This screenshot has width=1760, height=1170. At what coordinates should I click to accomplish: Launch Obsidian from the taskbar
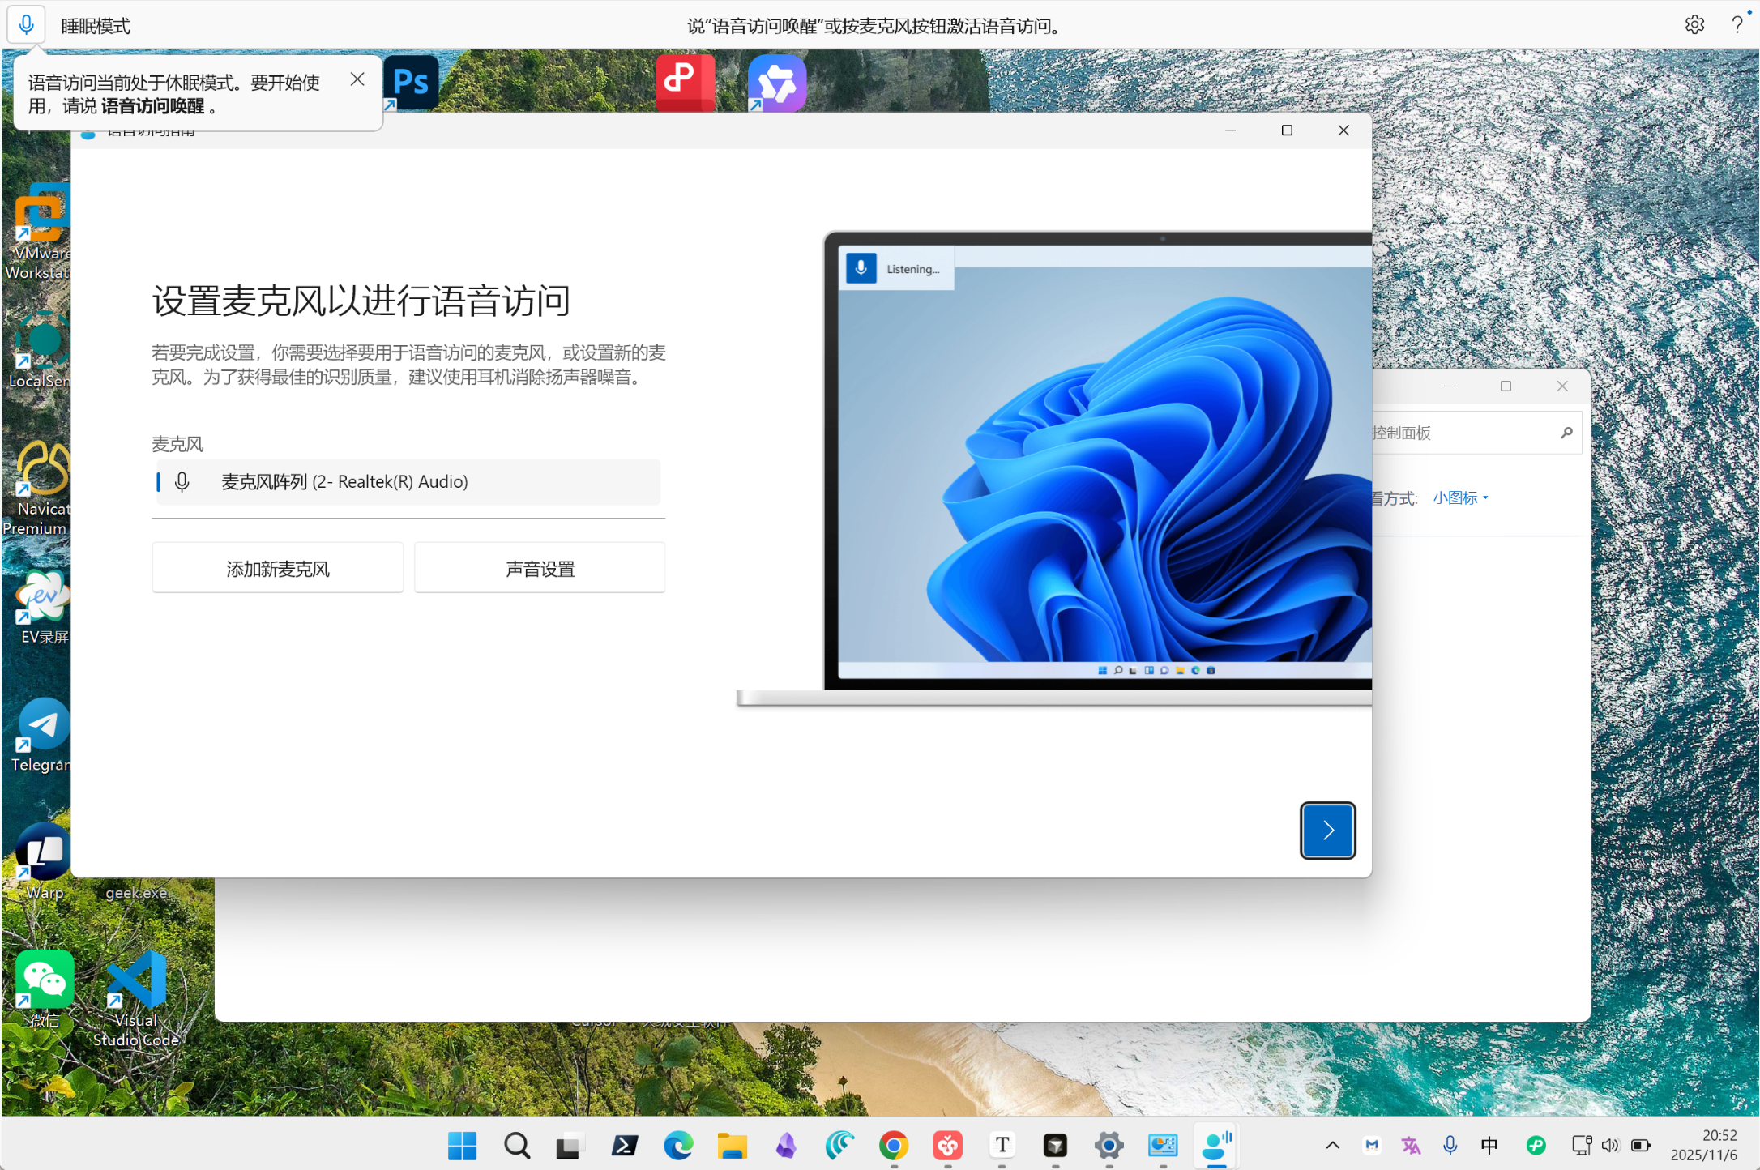pyautogui.click(x=785, y=1146)
